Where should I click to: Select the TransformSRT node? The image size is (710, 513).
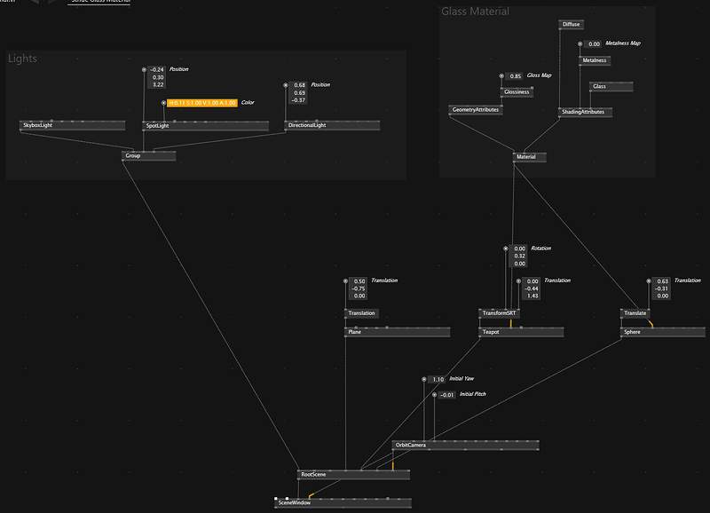[500, 313]
